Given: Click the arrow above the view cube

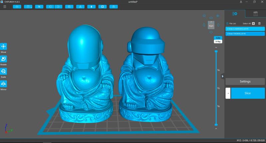Looking at the screenshot, I should pyautogui.click(x=211, y=18).
